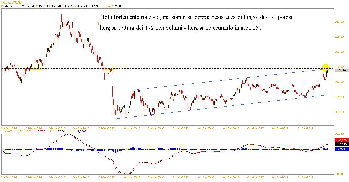Click 01-Mar-2017 on price chart date axis
349x182 pixels.
click(x=255, y=128)
